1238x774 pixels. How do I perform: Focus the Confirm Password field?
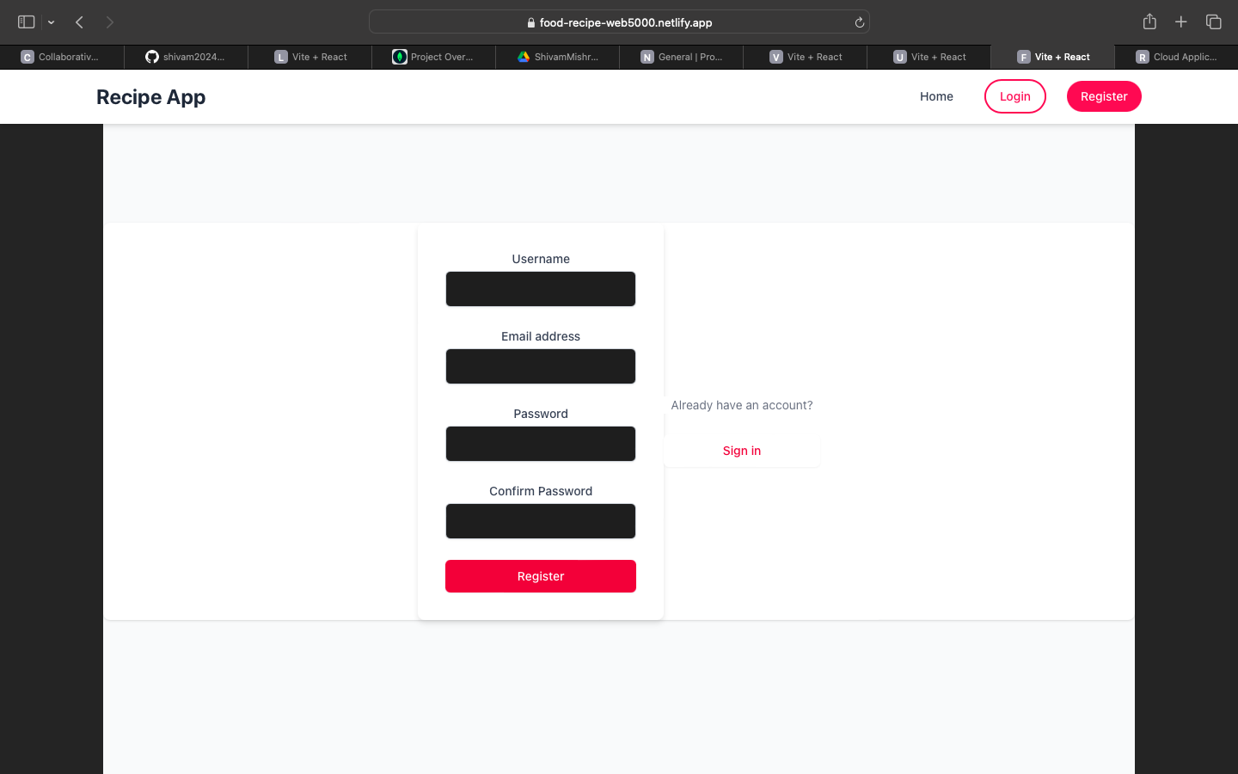coord(540,521)
